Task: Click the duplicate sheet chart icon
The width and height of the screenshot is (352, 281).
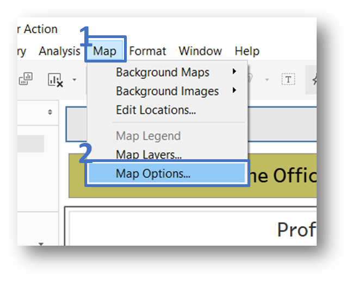Action: pyautogui.click(x=26, y=79)
